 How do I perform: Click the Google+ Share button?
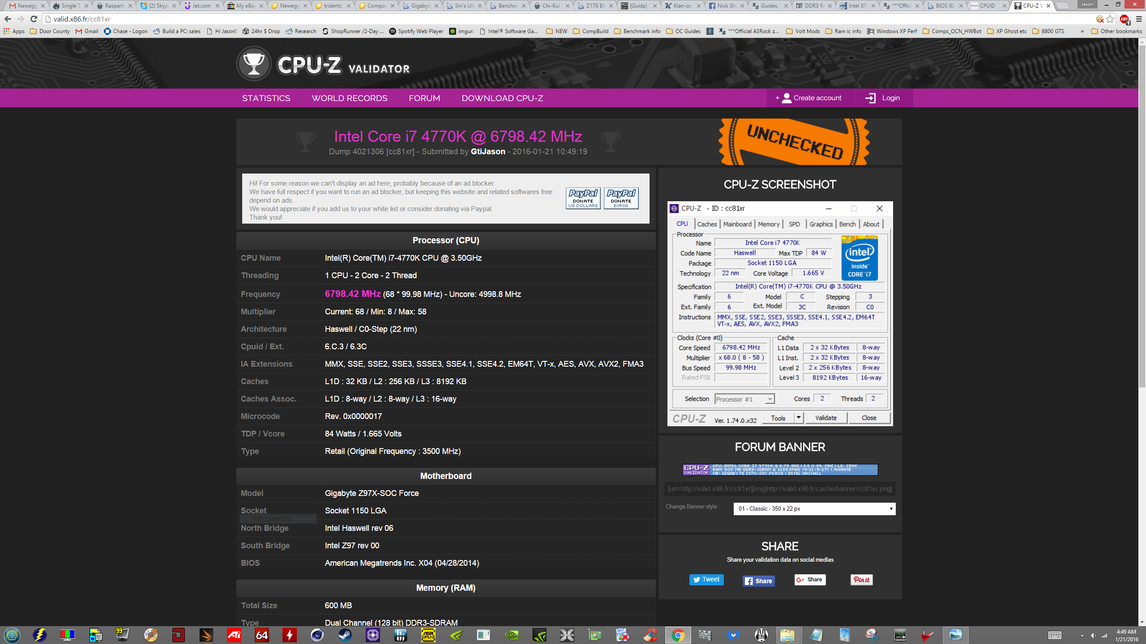(x=810, y=580)
